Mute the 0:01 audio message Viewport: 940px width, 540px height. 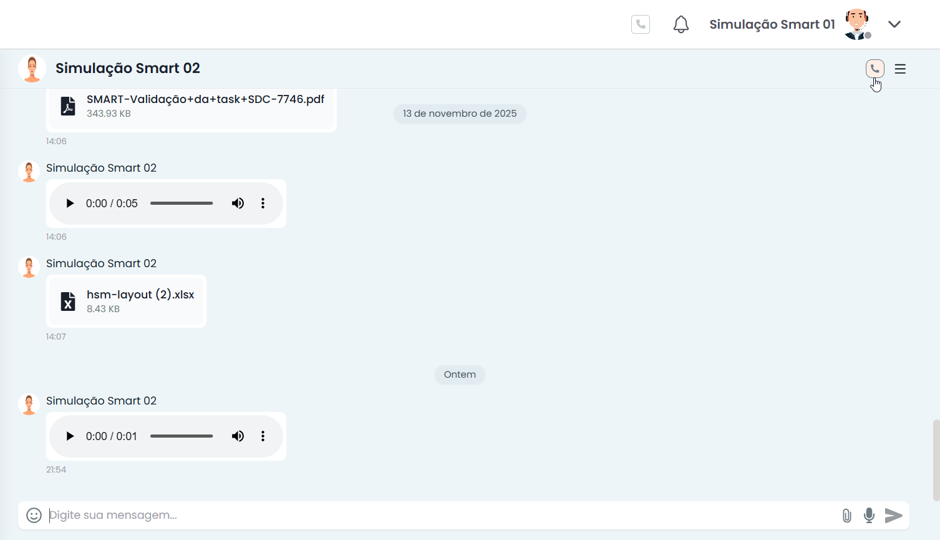coord(238,436)
